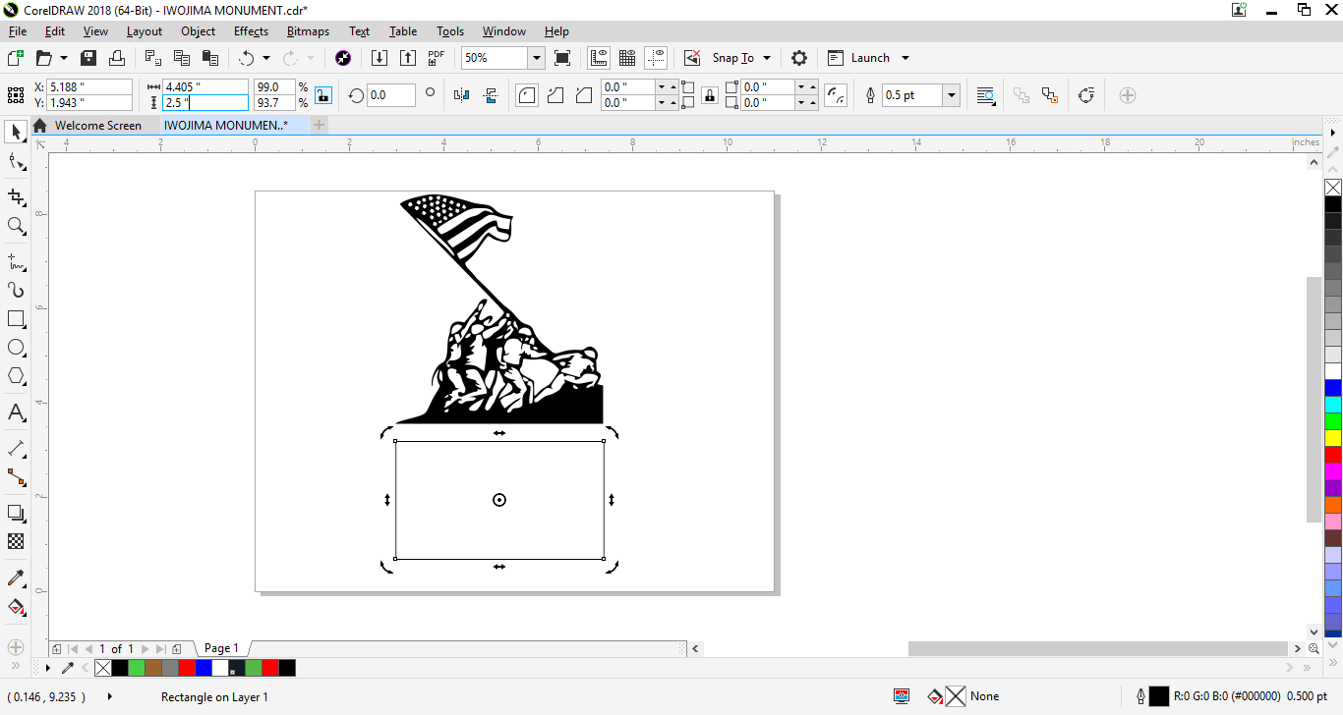
Task: Click the object height field
Action: 205,102
